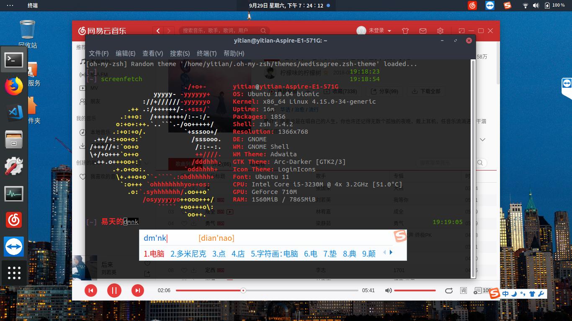Click the Sogou S logo on floating toolbar
Screen dimensions: 572x321
point(495,293)
